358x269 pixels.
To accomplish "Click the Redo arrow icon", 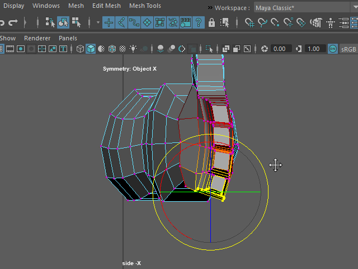I will click(13, 23).
